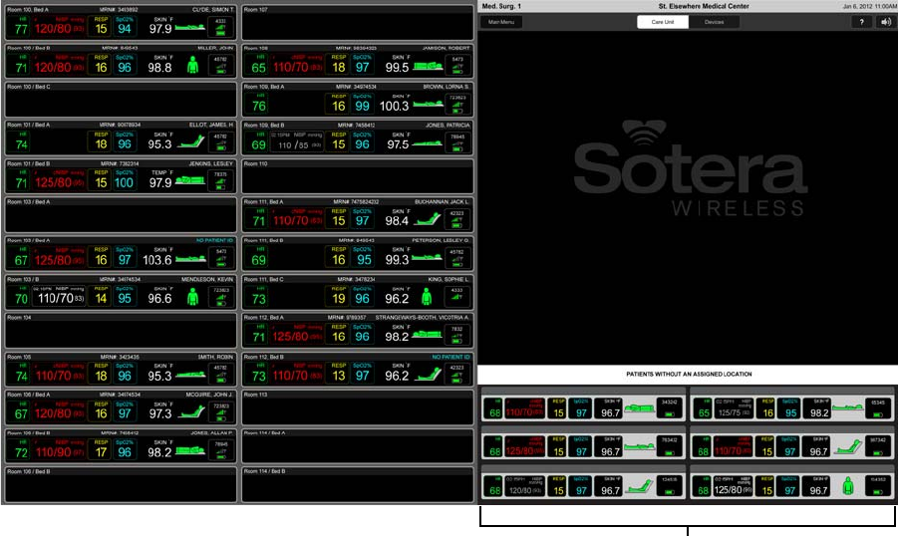Select Buchannan, Jack L. reclined posture icon
The width and height of the screenshot is (898, 536).
(x=428, y=219)
